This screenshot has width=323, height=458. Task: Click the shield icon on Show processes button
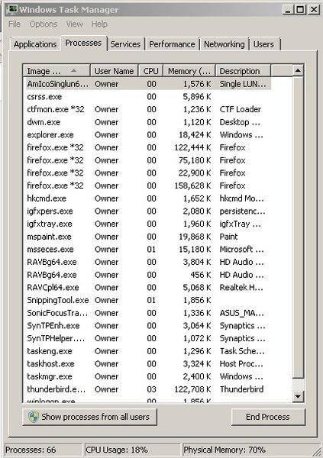point(34,417)
